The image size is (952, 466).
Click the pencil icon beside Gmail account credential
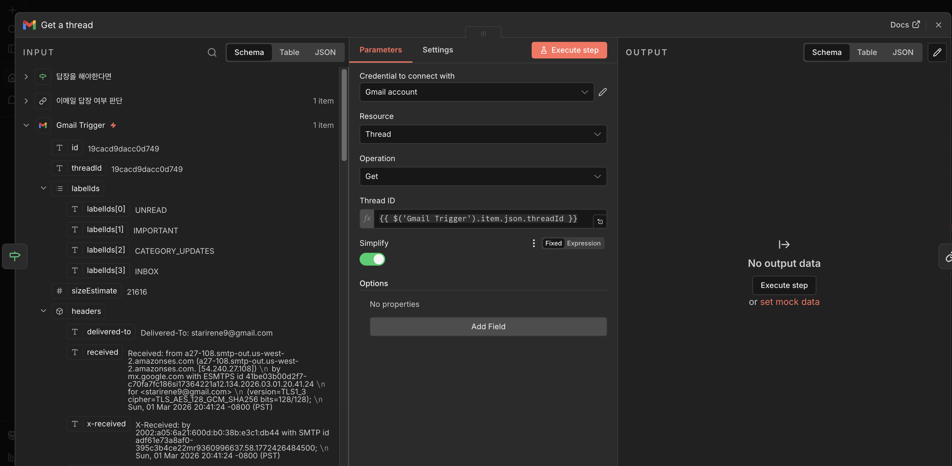(602, 92)
